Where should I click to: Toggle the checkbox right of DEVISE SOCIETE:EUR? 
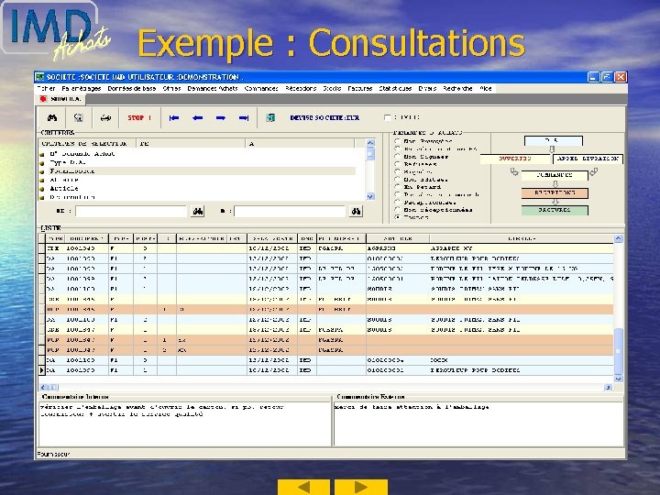click(x=387, y=118)
